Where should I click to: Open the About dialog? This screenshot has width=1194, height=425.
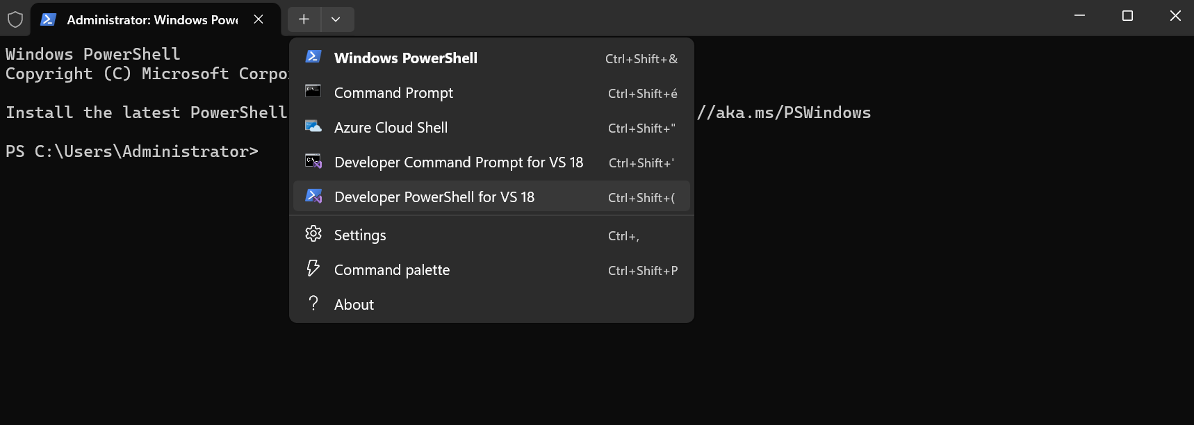tap(354, 304)
